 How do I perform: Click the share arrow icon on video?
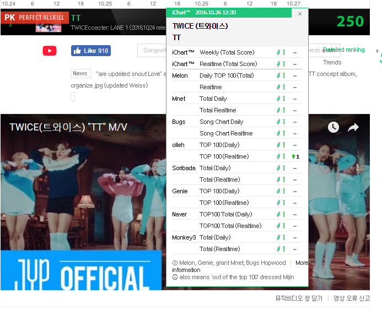(353, 127)
